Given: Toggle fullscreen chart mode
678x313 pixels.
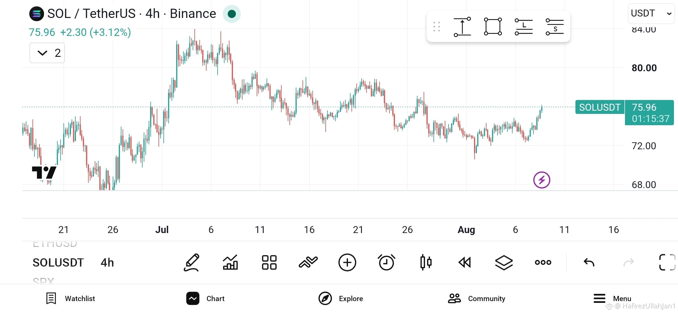Looking at the screenshot, I should (x=667, y=262).
